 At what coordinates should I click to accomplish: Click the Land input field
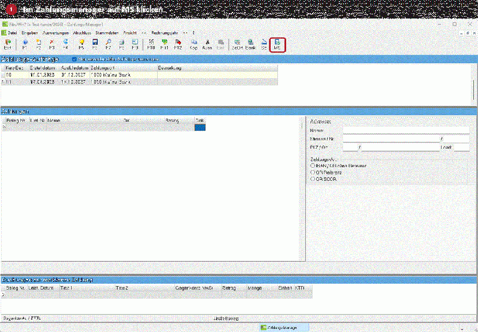click(461, 147)
